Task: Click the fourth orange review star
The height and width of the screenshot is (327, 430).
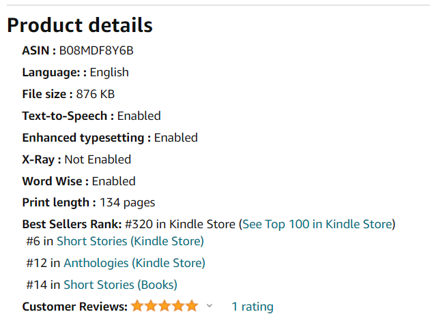Action: [x=178, y=306]
